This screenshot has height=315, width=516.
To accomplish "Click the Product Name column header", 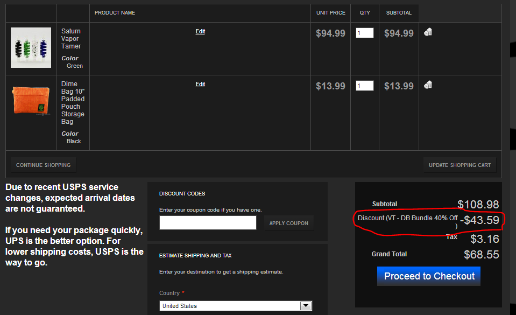I will 115,13.
